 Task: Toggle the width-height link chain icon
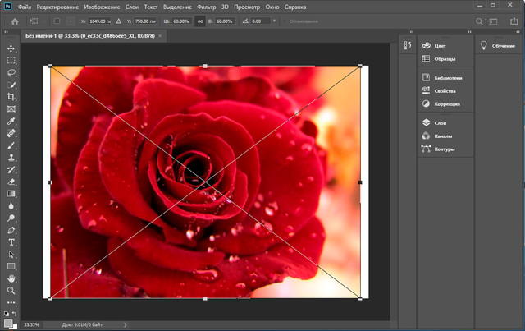202,21
